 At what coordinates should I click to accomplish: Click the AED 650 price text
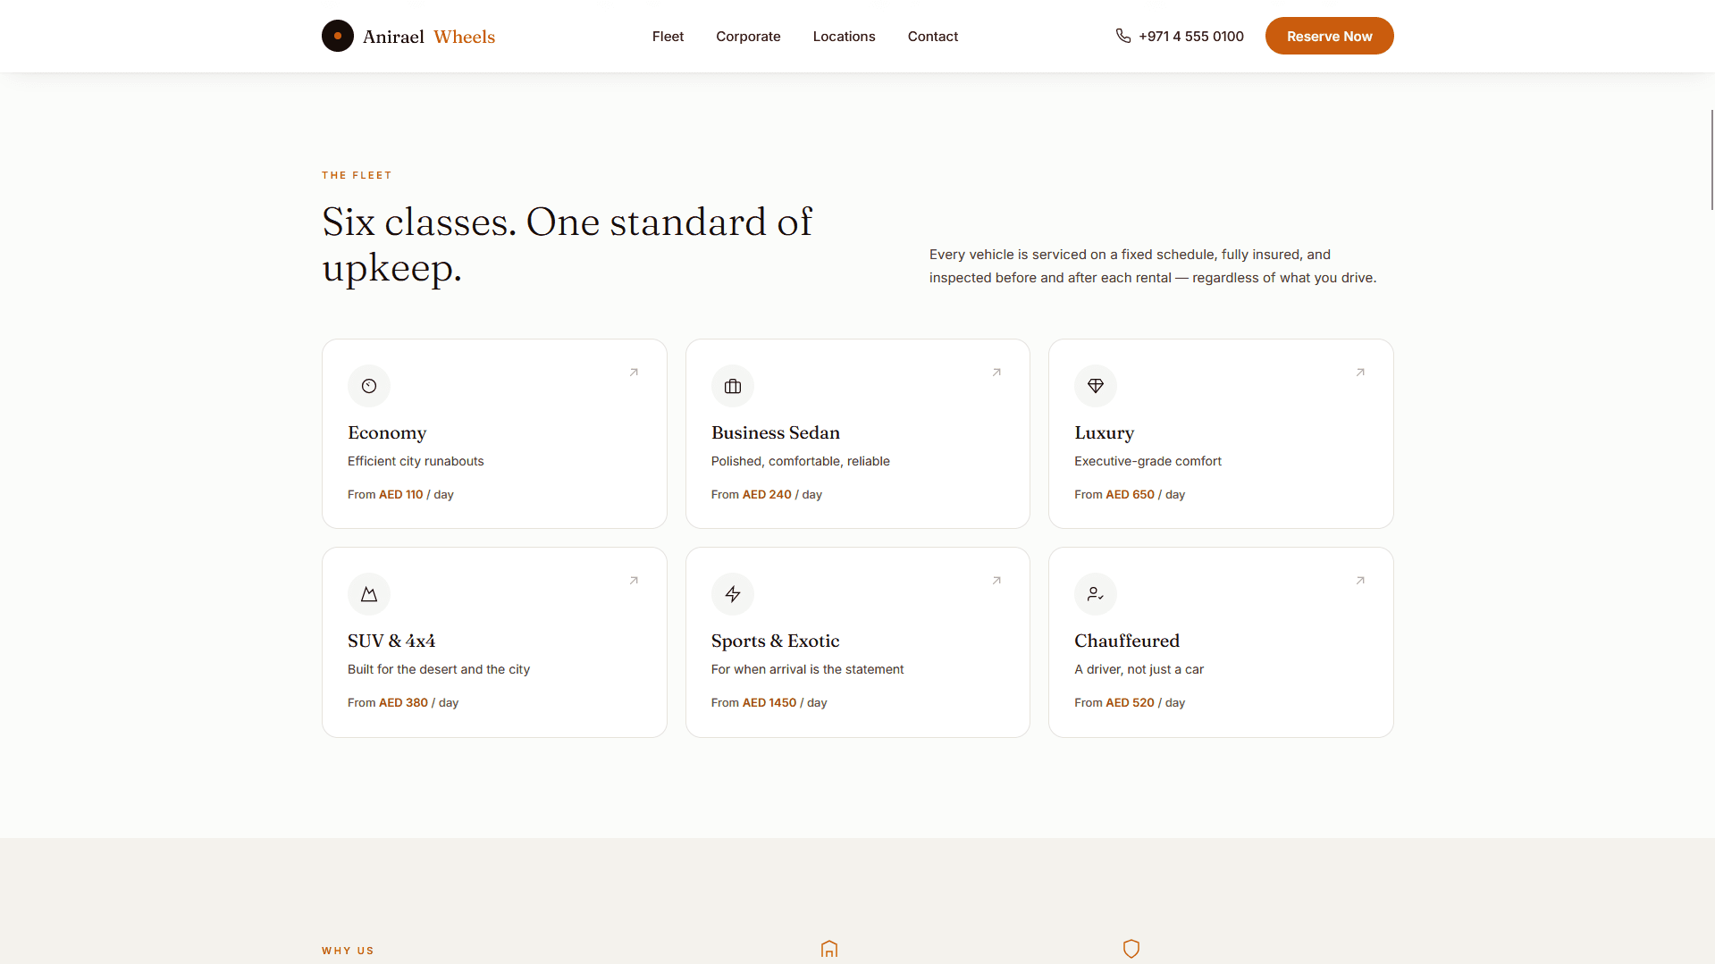tap(1130, 494)
